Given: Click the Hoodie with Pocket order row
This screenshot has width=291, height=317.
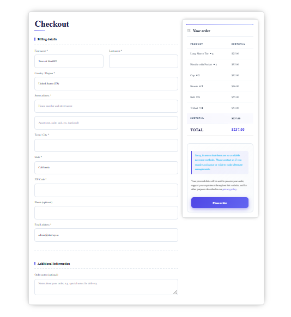Looking at the screenshot, I should pyautogui.click(x=220, y=64).
